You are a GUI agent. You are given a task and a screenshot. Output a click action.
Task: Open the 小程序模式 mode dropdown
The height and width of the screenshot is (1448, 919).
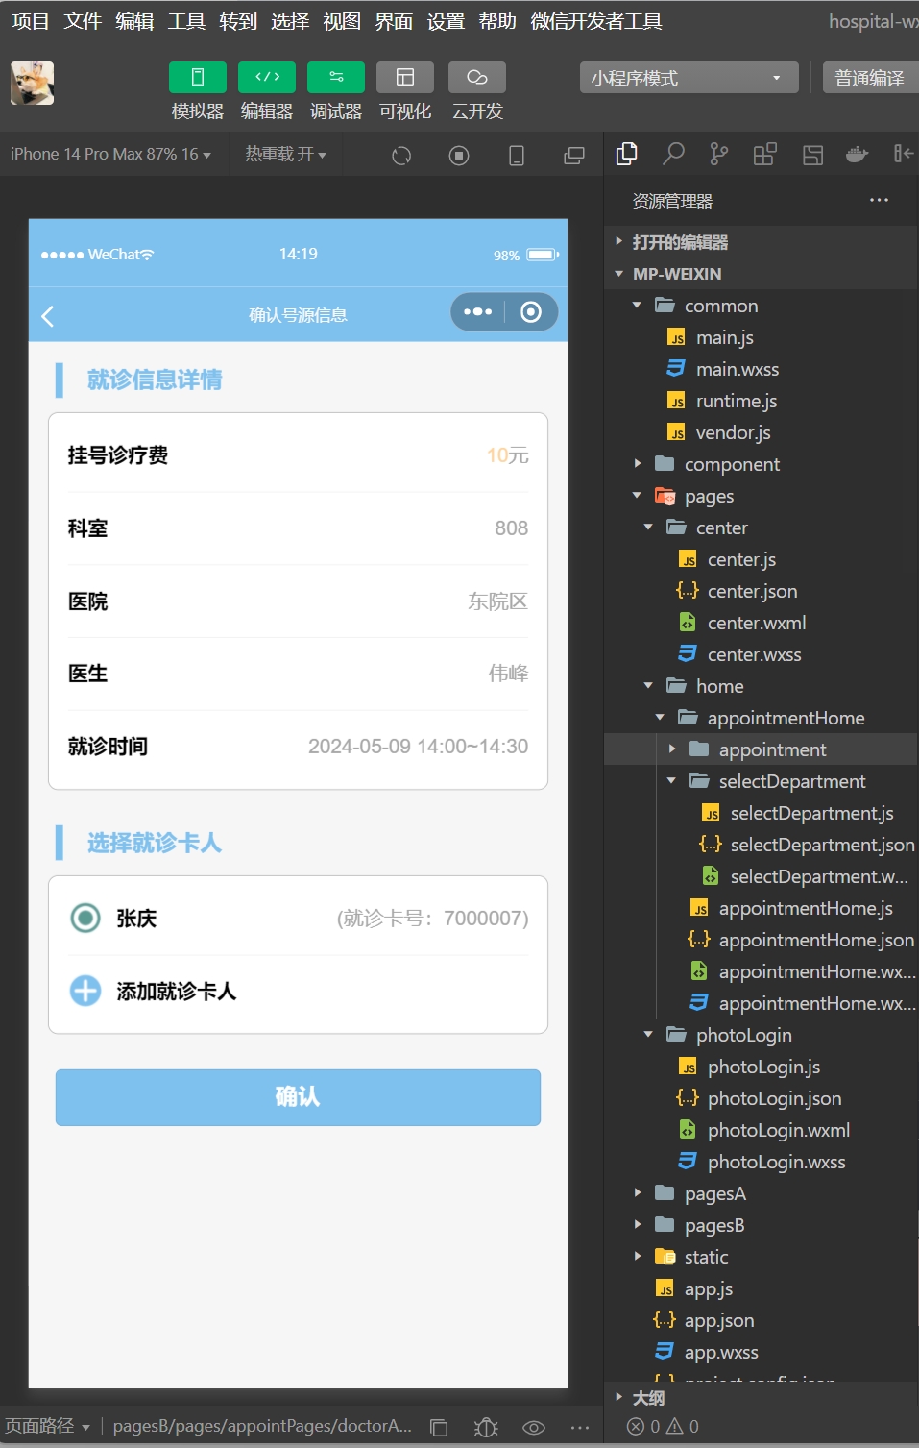[x=689, y=78]
